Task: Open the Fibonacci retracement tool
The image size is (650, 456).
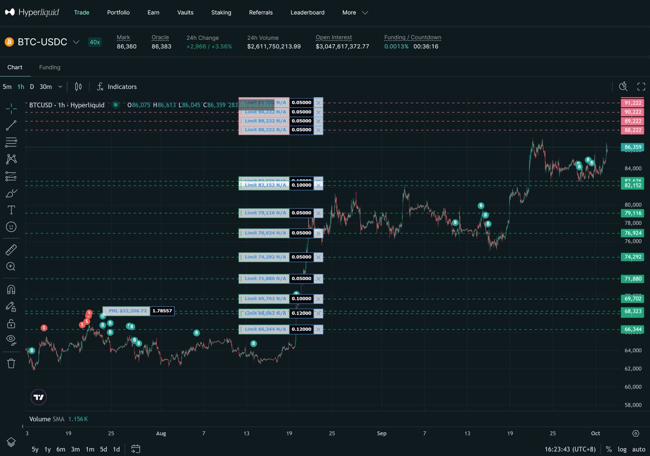Action: click(11, 142)
